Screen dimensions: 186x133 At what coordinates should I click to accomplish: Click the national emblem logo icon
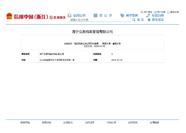tap(9, 16)
